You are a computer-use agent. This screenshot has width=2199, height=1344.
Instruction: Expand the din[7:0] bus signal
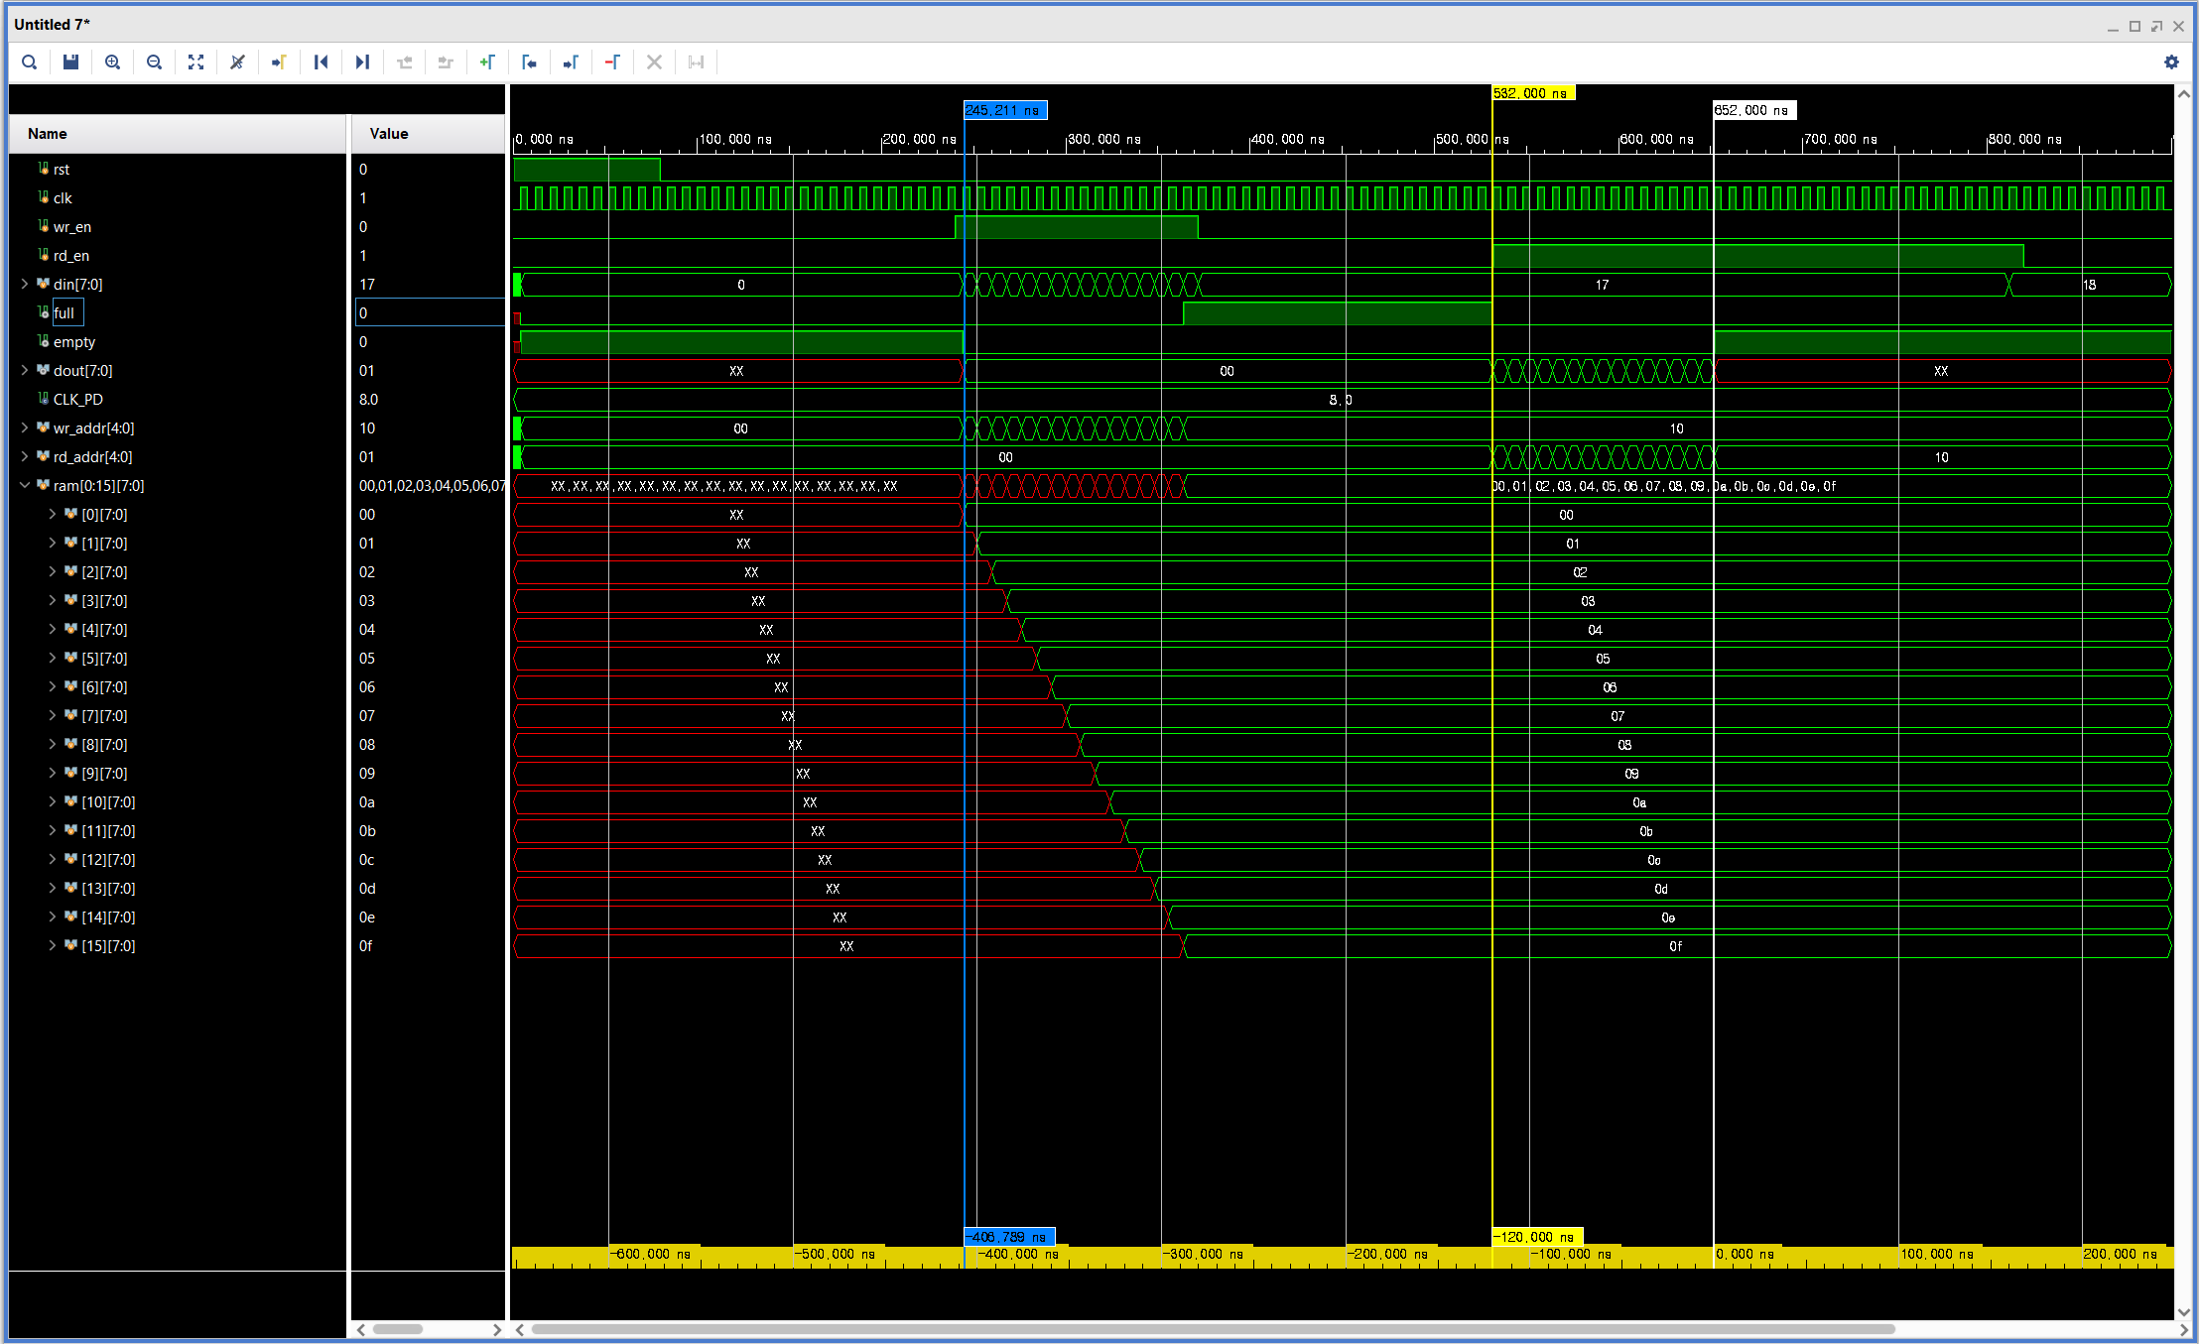[25, 284]
